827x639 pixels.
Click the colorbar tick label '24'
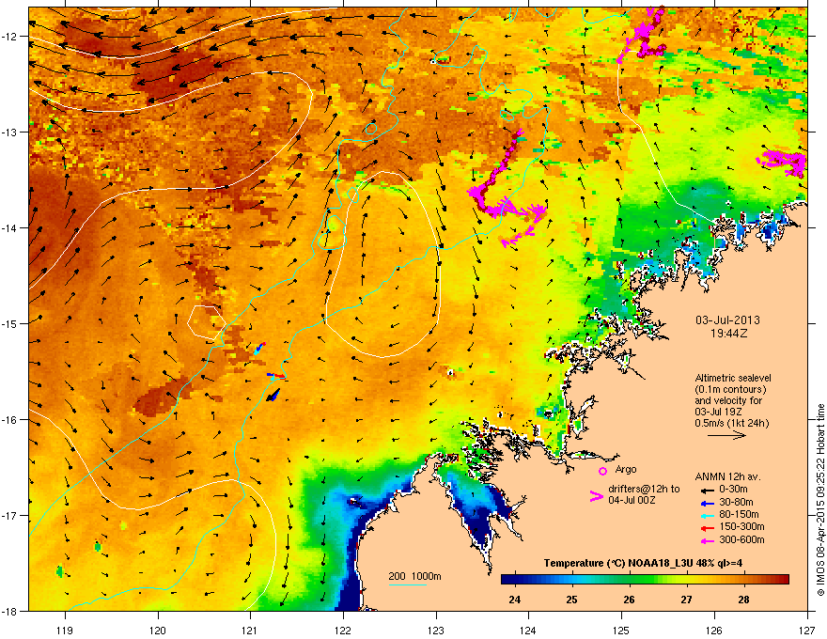click(x=514, y=600)
